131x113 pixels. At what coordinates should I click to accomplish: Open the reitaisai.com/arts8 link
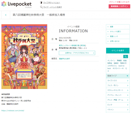pyautogui.click(x=13, y=111)
